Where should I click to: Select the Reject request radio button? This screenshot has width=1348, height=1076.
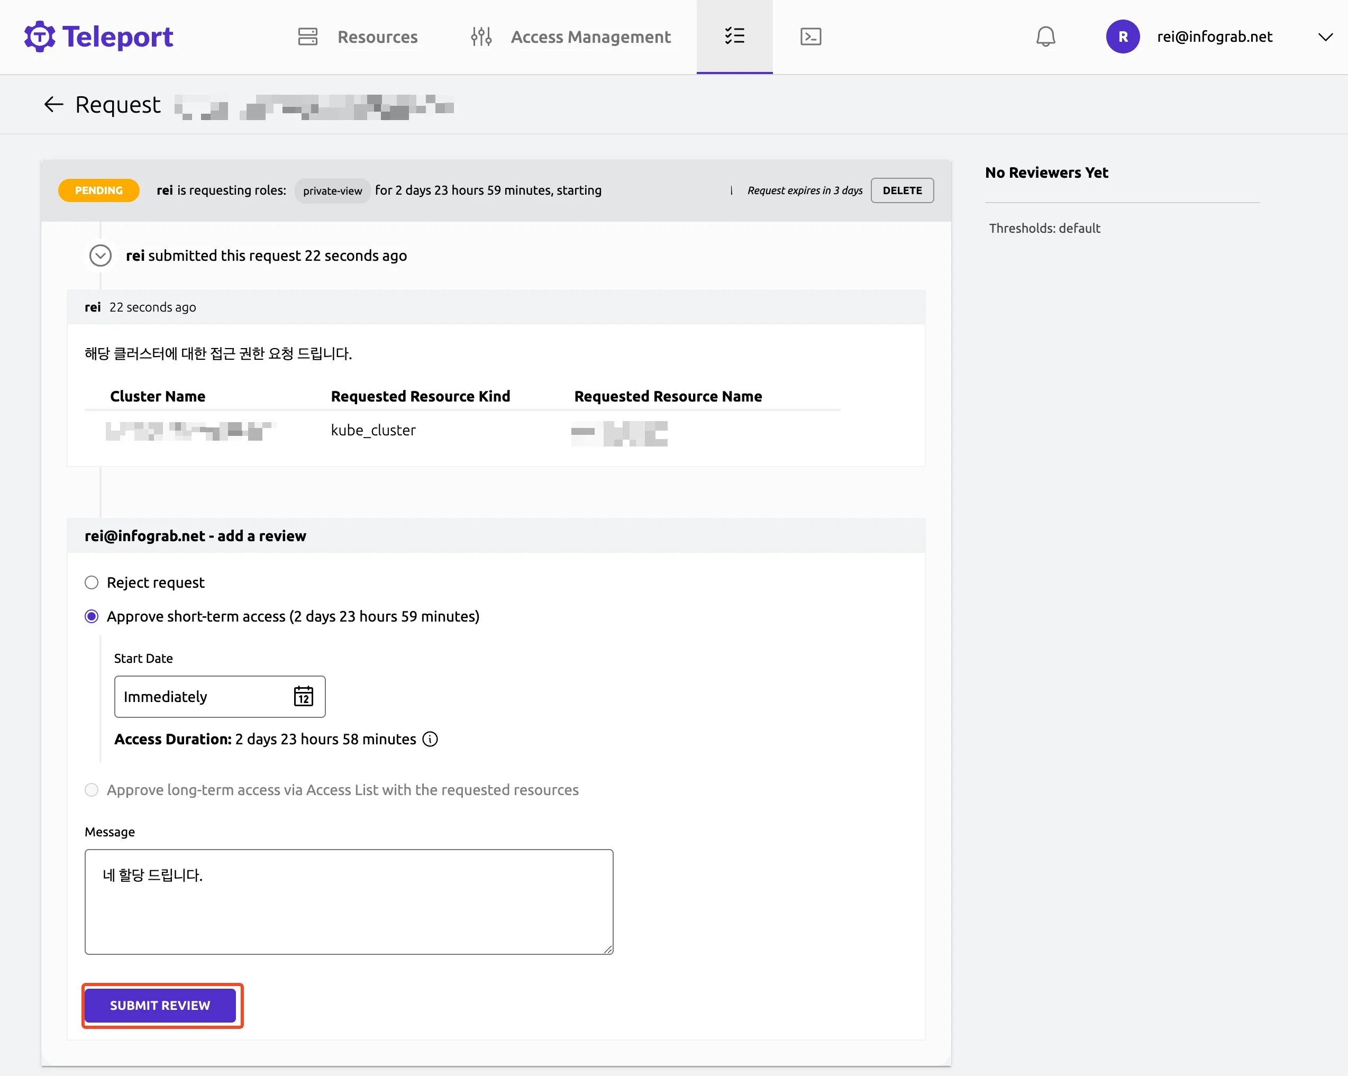point(92,582)
